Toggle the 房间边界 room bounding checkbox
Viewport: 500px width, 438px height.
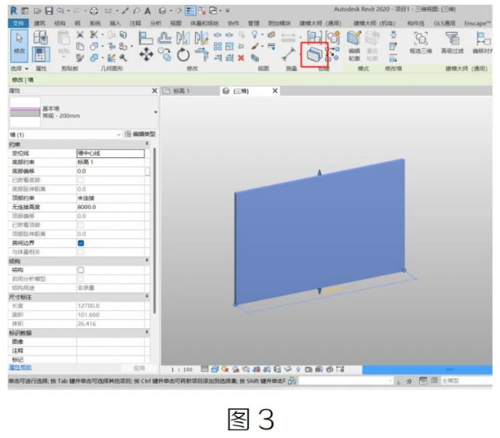81,243
